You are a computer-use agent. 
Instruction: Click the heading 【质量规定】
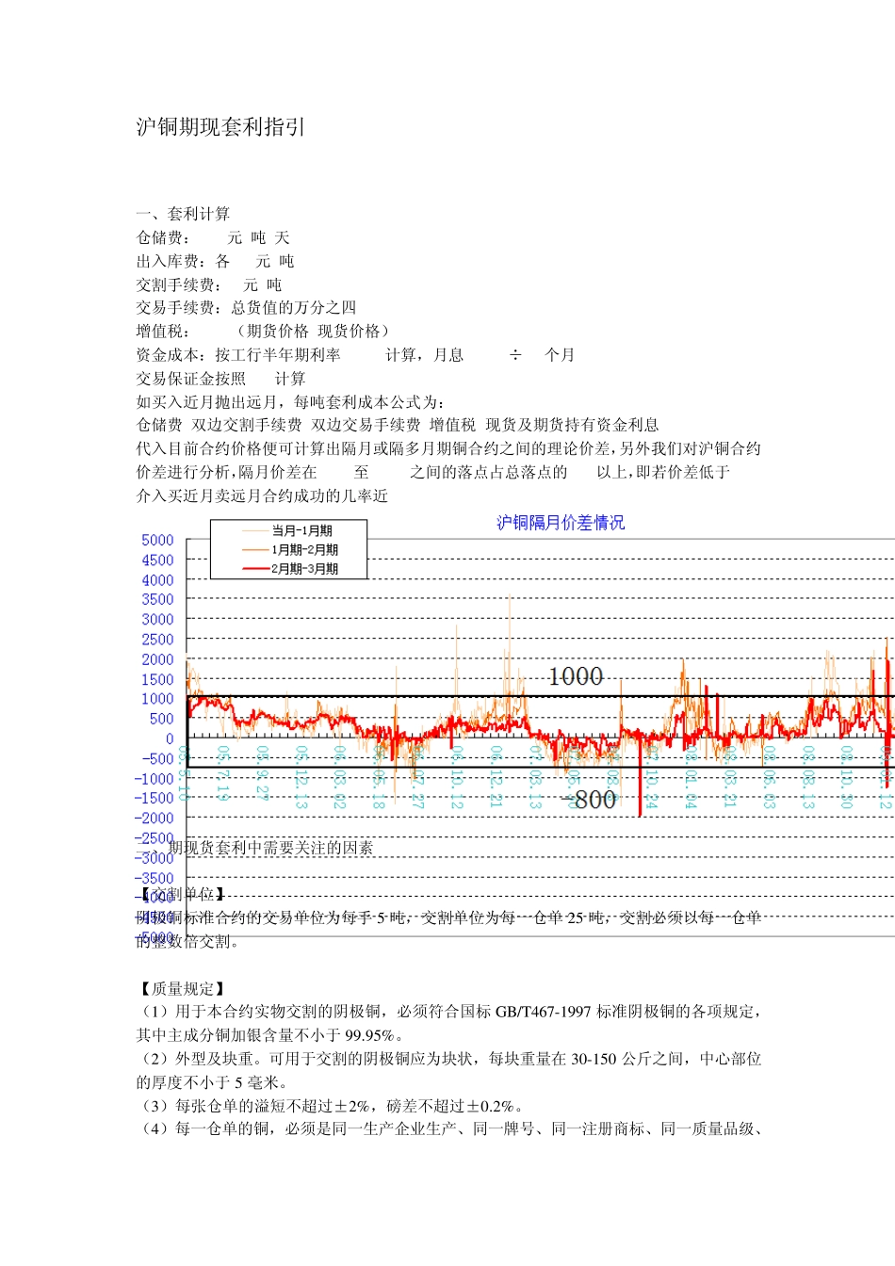(x=183, y=988)
